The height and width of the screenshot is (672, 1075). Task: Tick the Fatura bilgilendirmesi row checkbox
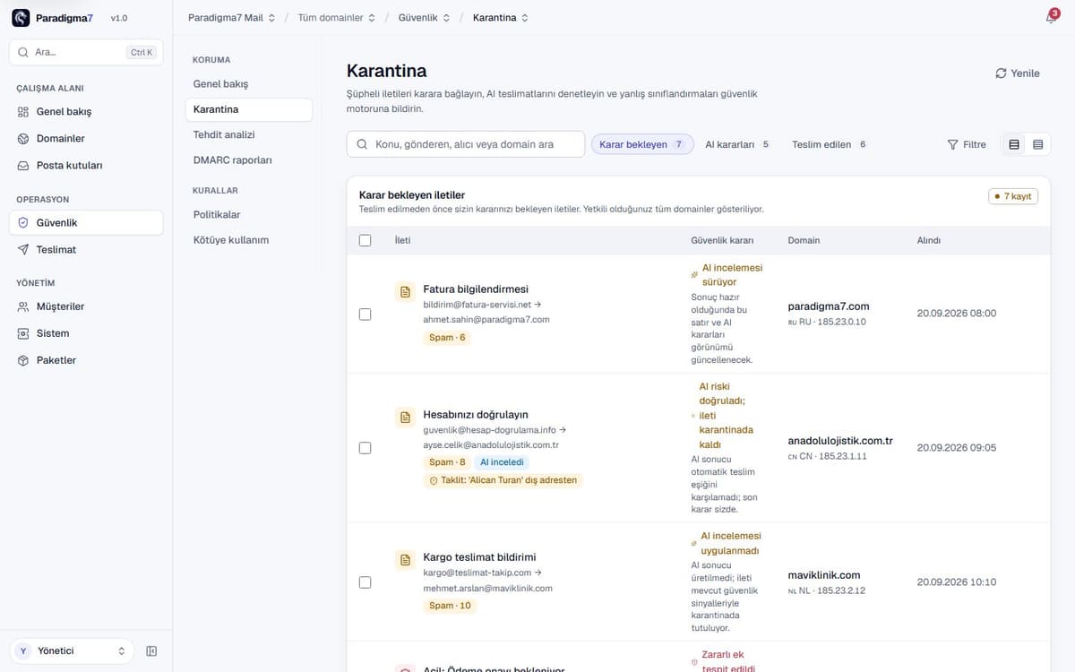point(365,314)
